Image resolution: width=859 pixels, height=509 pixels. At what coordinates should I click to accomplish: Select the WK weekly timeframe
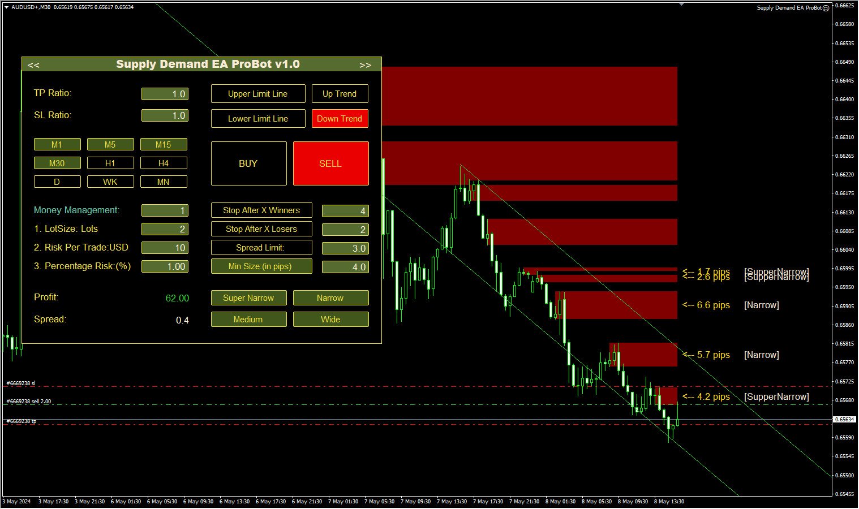(110, 182)
